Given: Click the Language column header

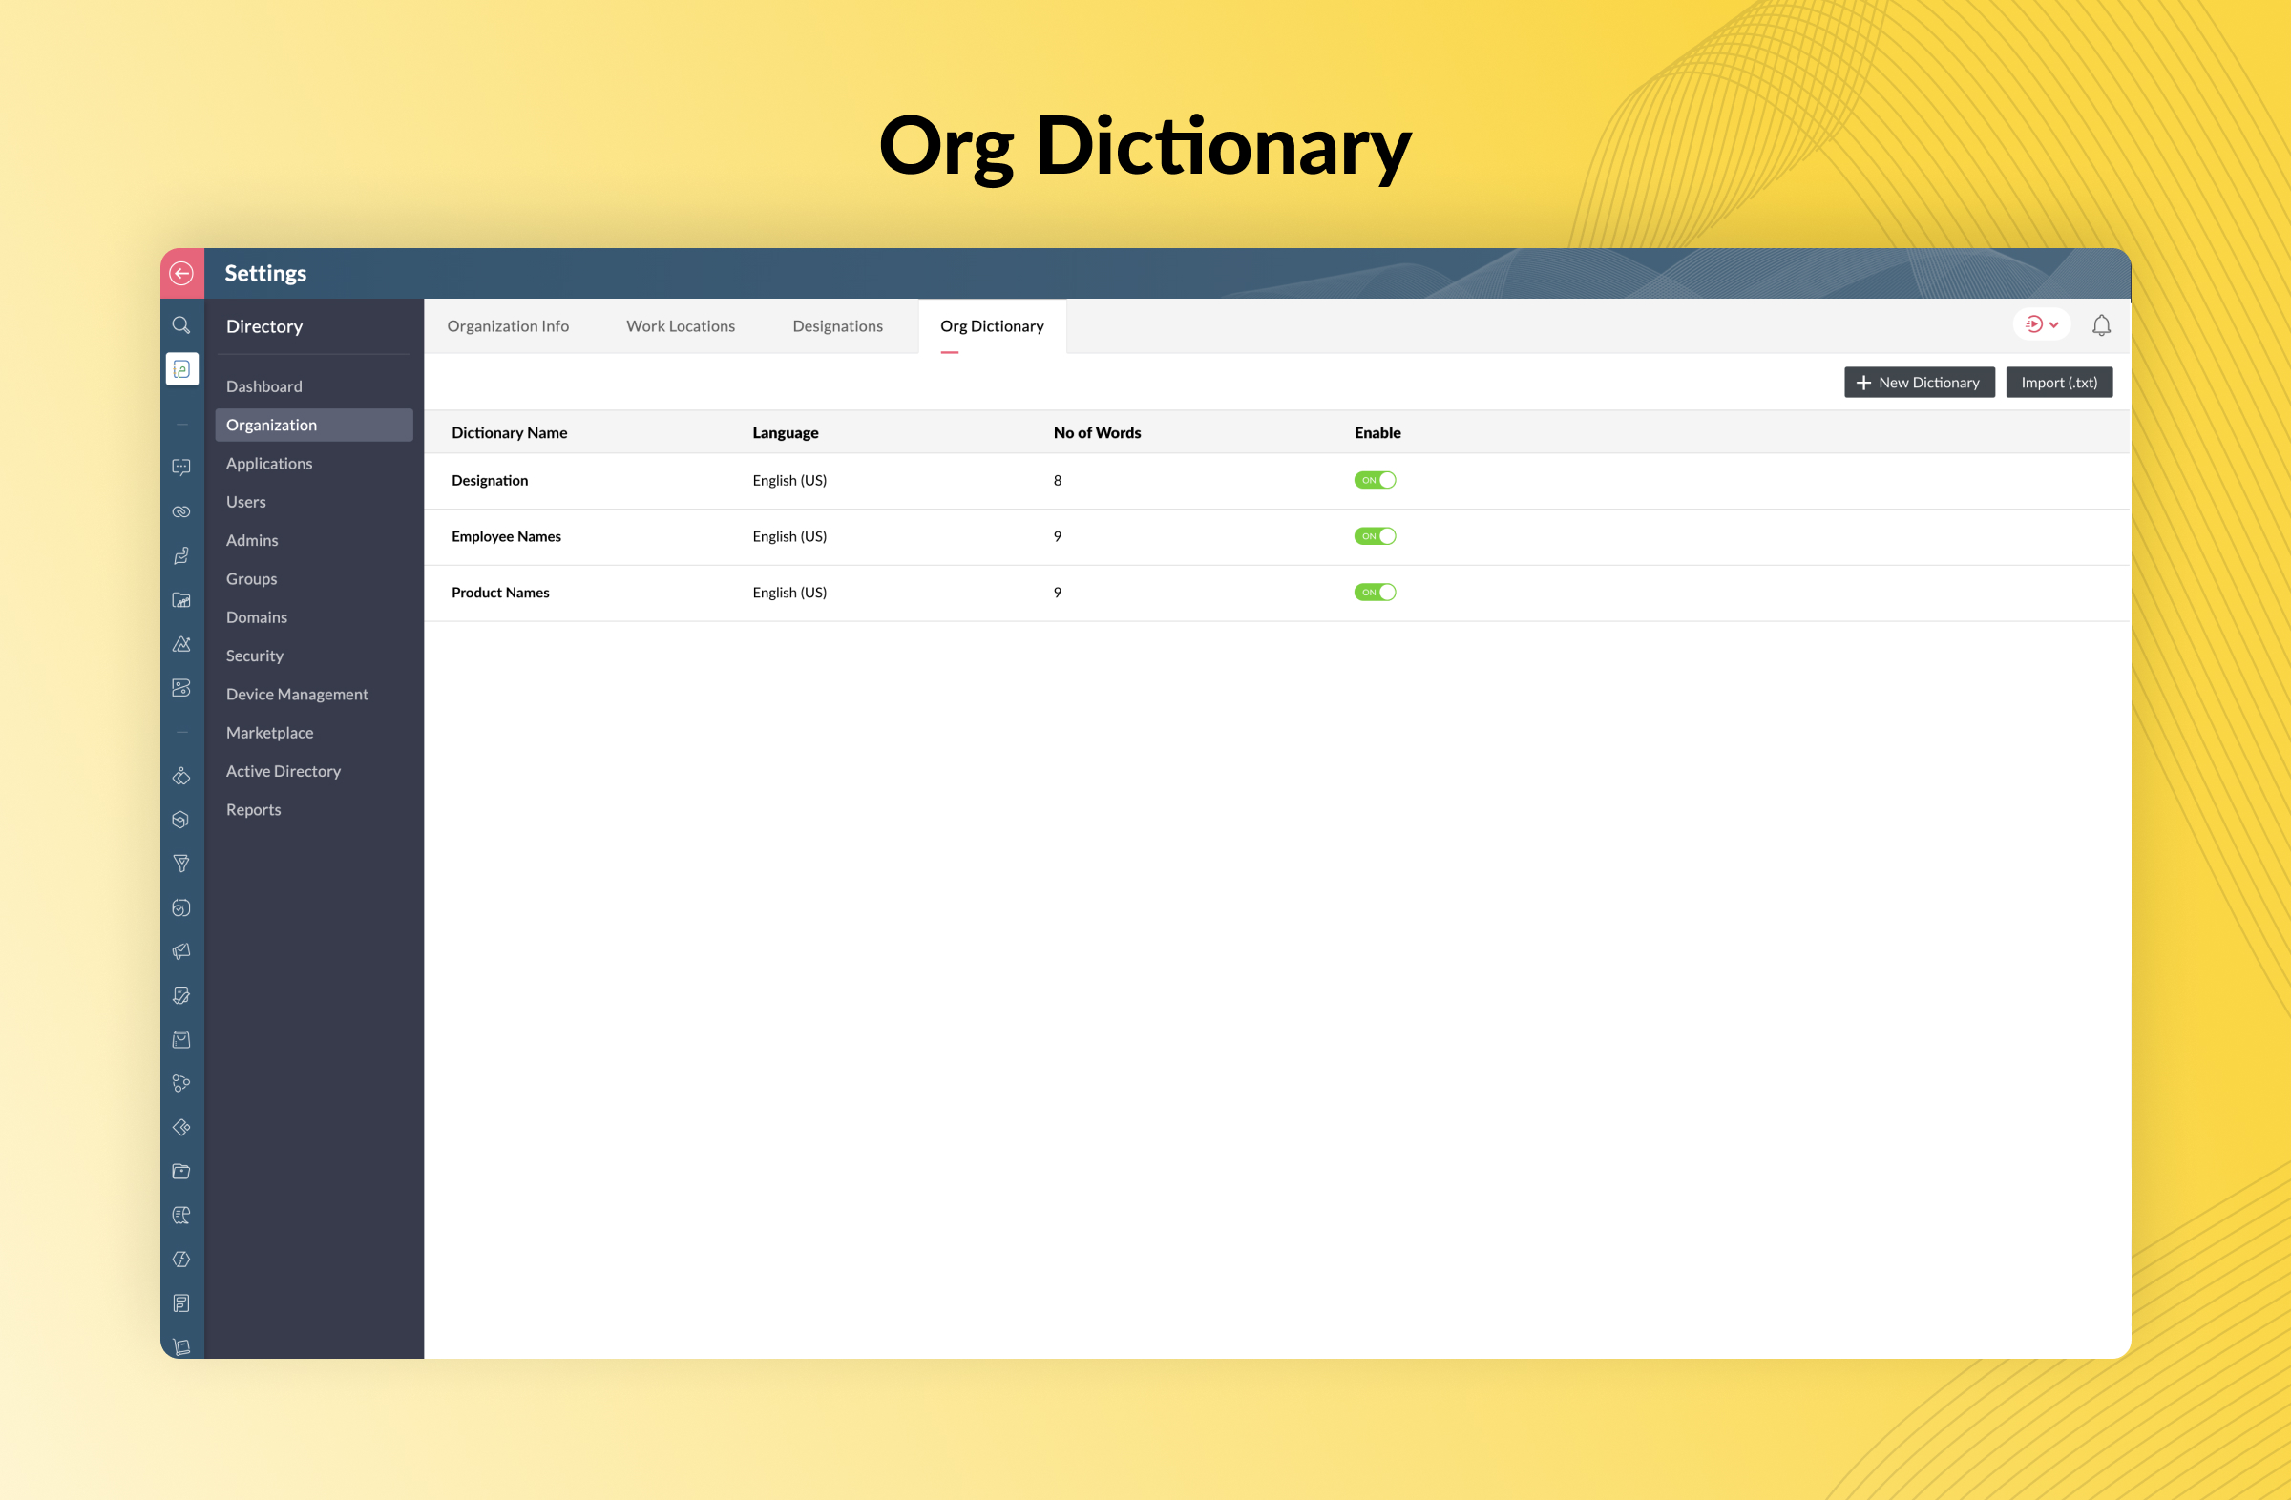Looking at the screenshot, I should [786, 433].
